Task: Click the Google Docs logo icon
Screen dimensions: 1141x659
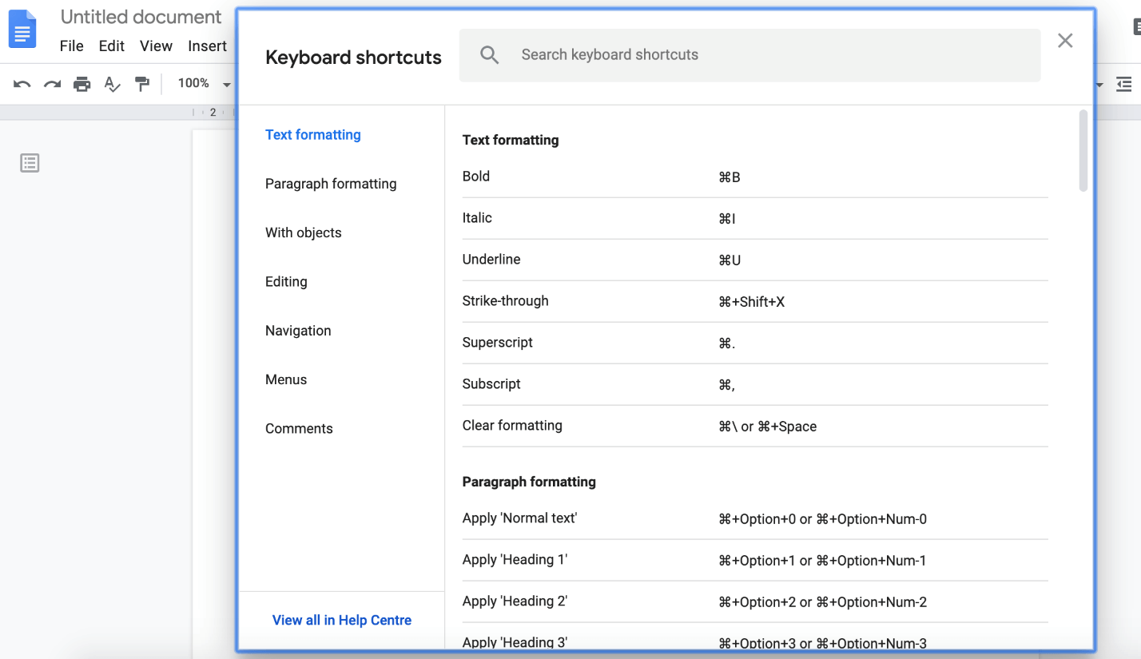Action: pos(22,29)
